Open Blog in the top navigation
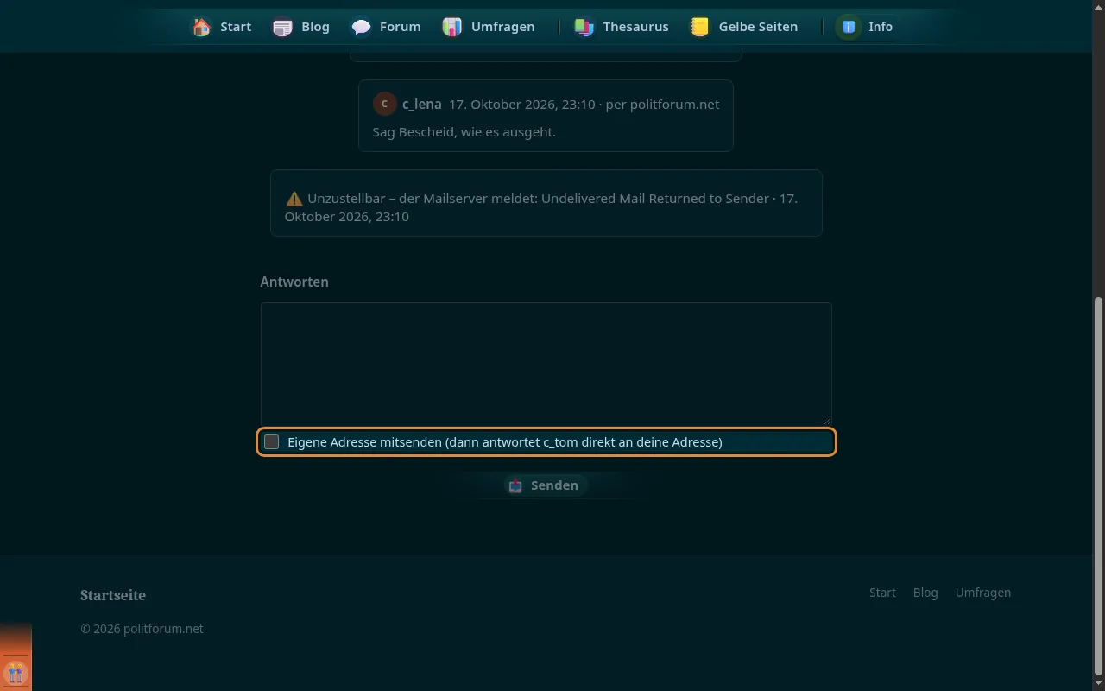The image size is (1105, 691). [x=301, y=27]
